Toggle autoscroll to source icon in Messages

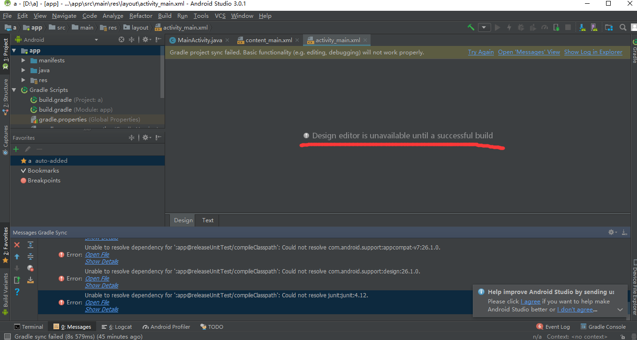tap(30, 280)
